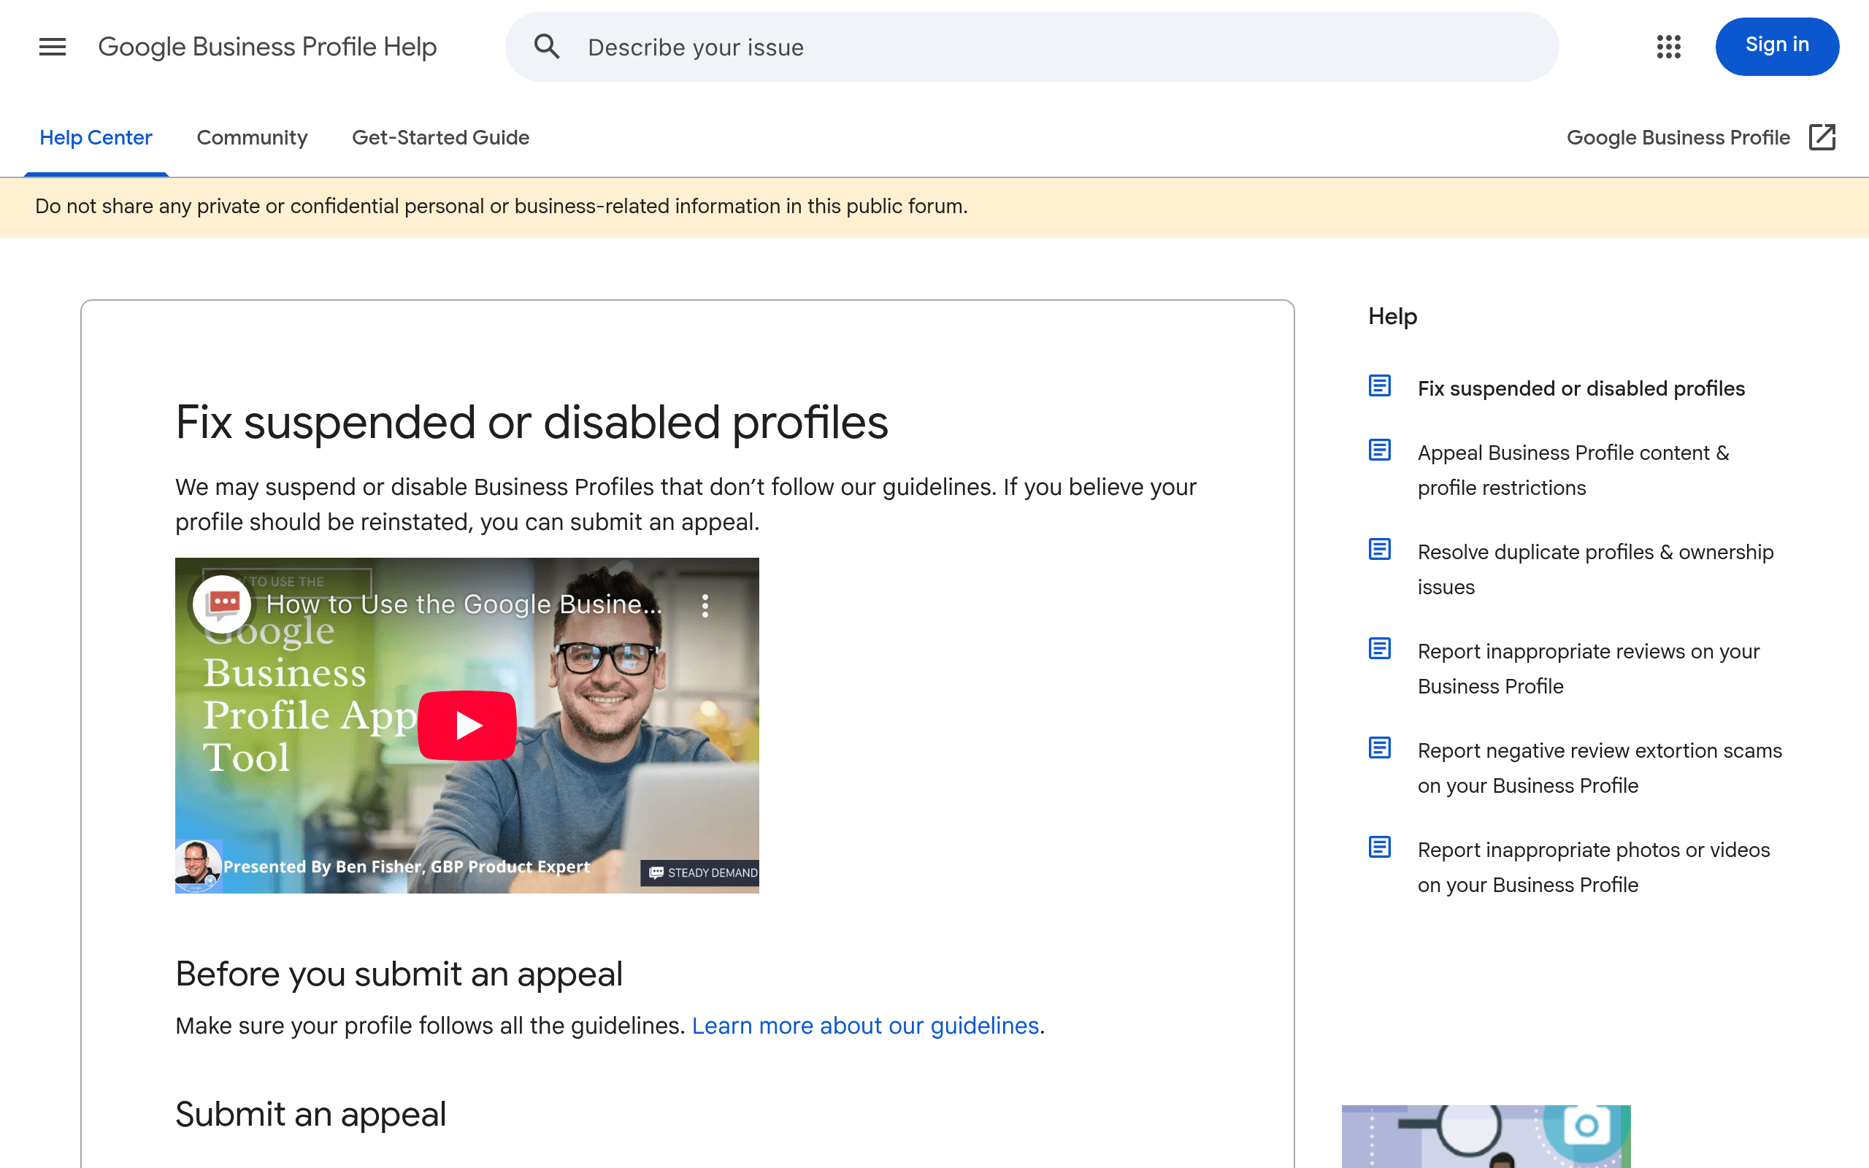Open the hamburger navigation menu
Screen dimensions: 1869x1168
point(52,46)
